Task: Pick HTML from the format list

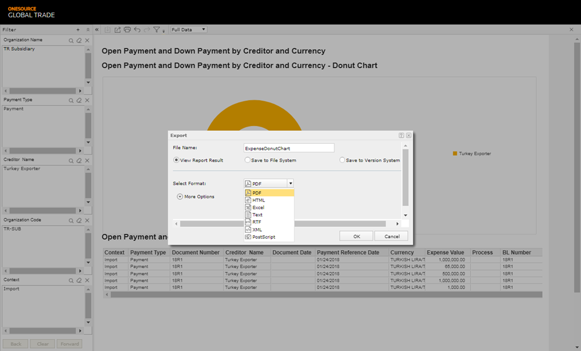Action: click(x=269, y=201)
